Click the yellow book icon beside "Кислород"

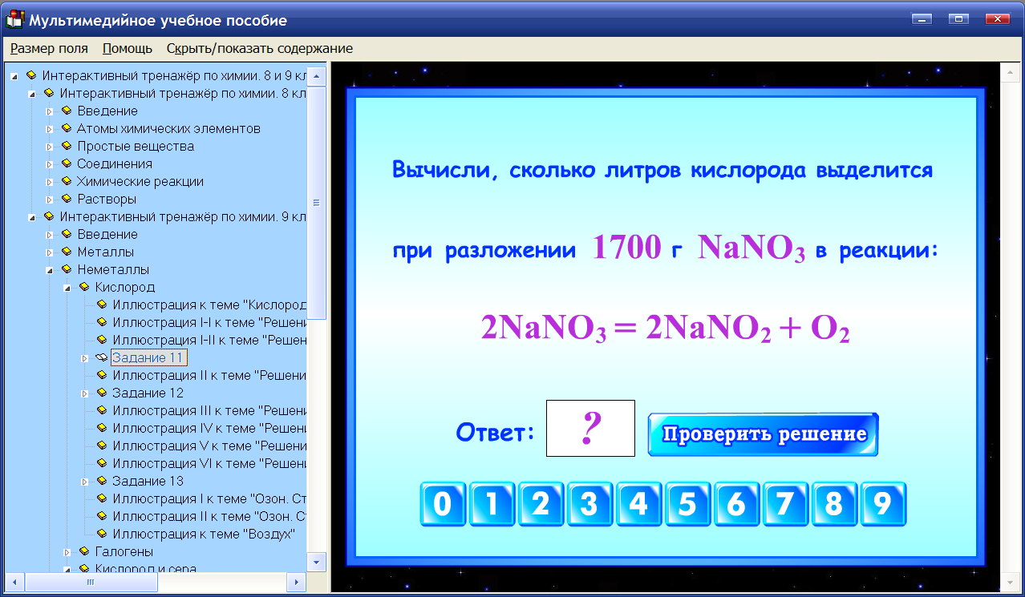pos(86,287)
